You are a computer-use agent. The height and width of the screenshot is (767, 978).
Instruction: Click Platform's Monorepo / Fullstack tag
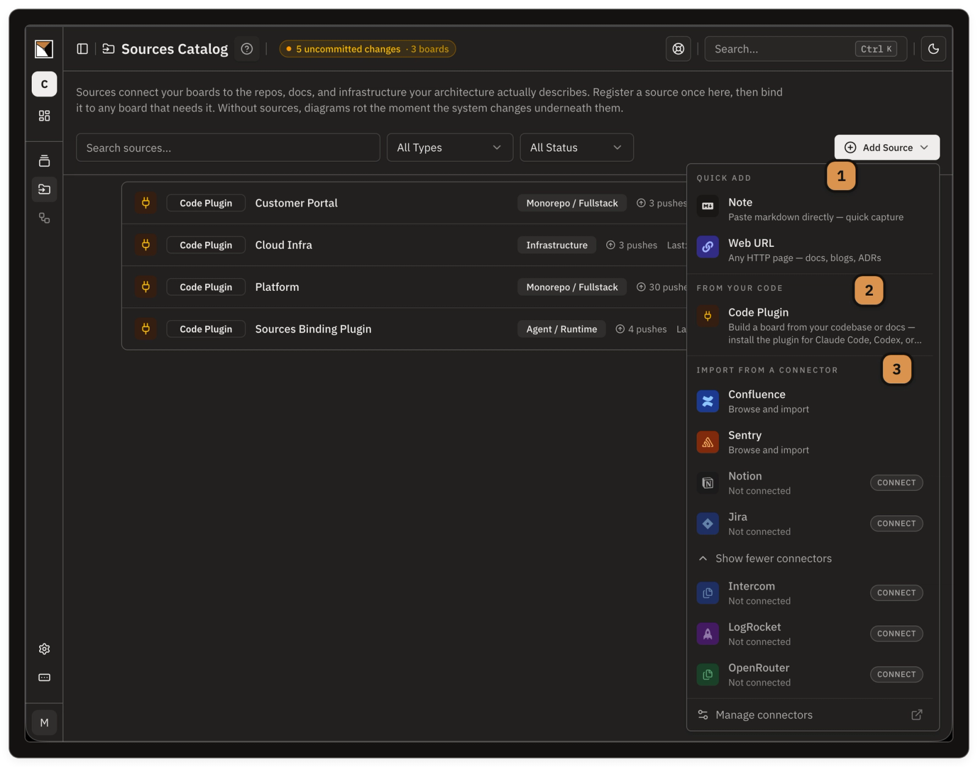(x=572, y=287)
